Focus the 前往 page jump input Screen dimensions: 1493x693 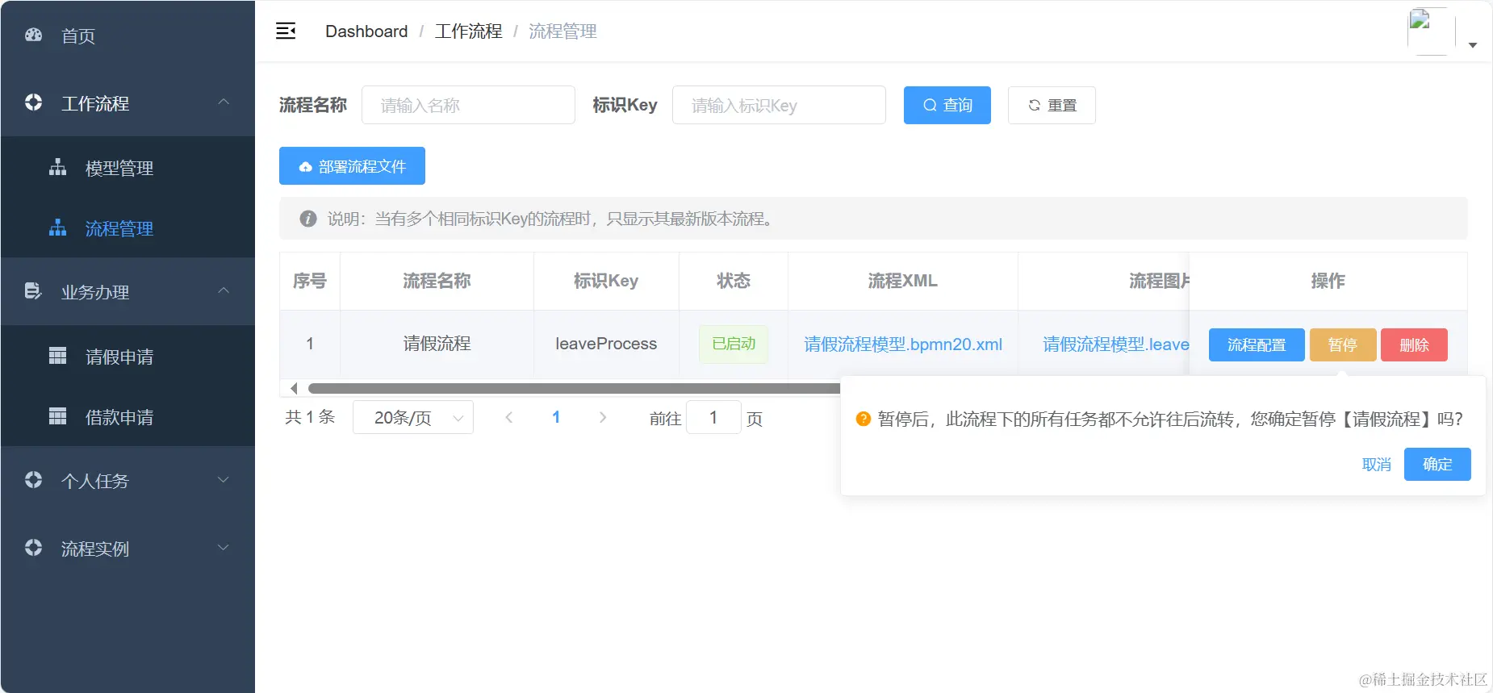(x=713, y=417)
